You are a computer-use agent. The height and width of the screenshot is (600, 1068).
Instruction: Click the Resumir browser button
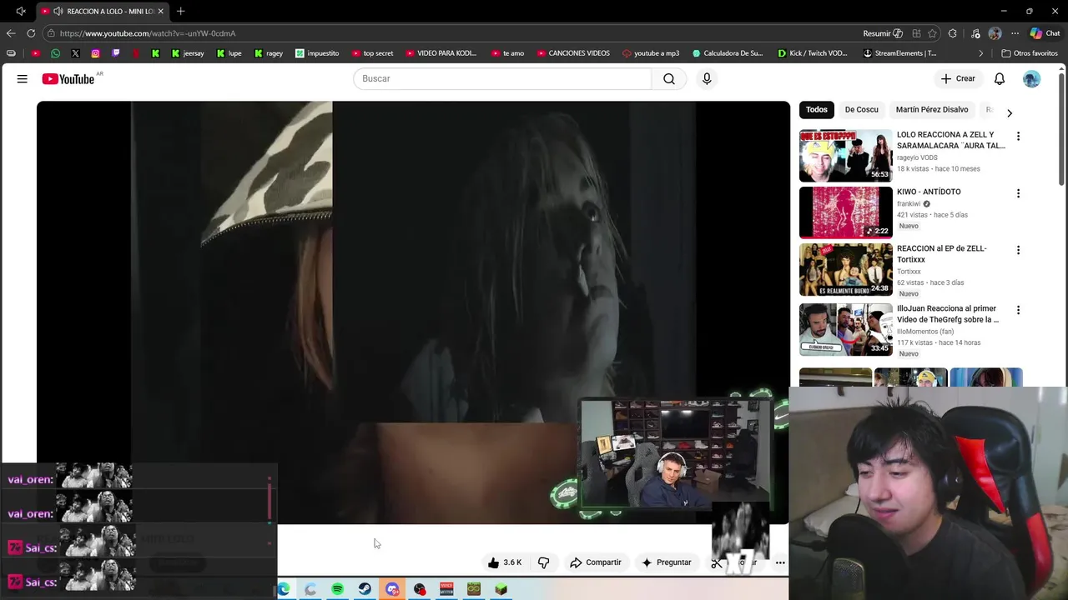pos(883,33)
